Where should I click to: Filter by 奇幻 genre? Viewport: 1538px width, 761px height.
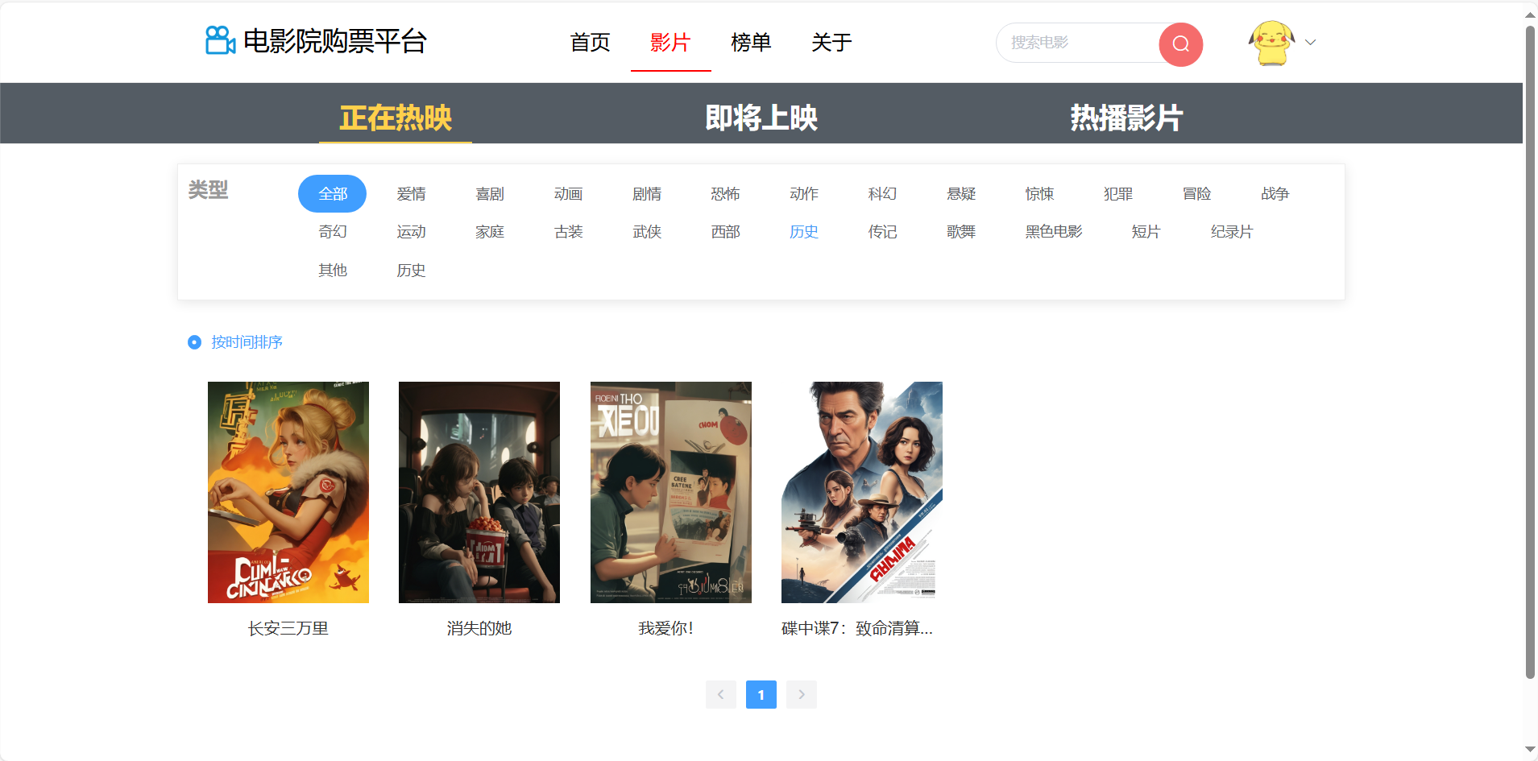pos(333,232)
